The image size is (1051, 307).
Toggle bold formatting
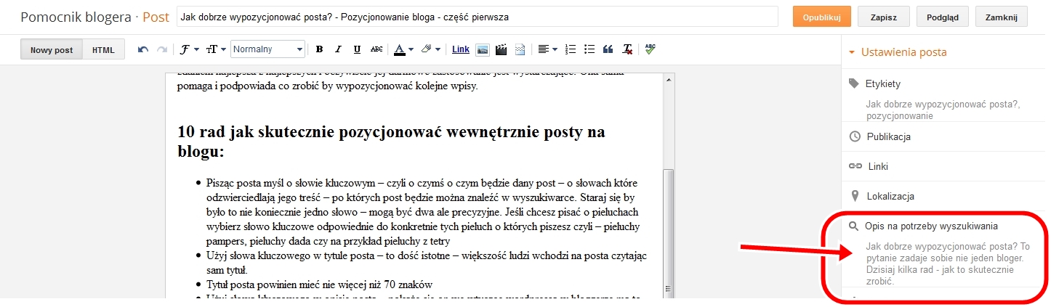pyautogui.click(x=319, y=50)
